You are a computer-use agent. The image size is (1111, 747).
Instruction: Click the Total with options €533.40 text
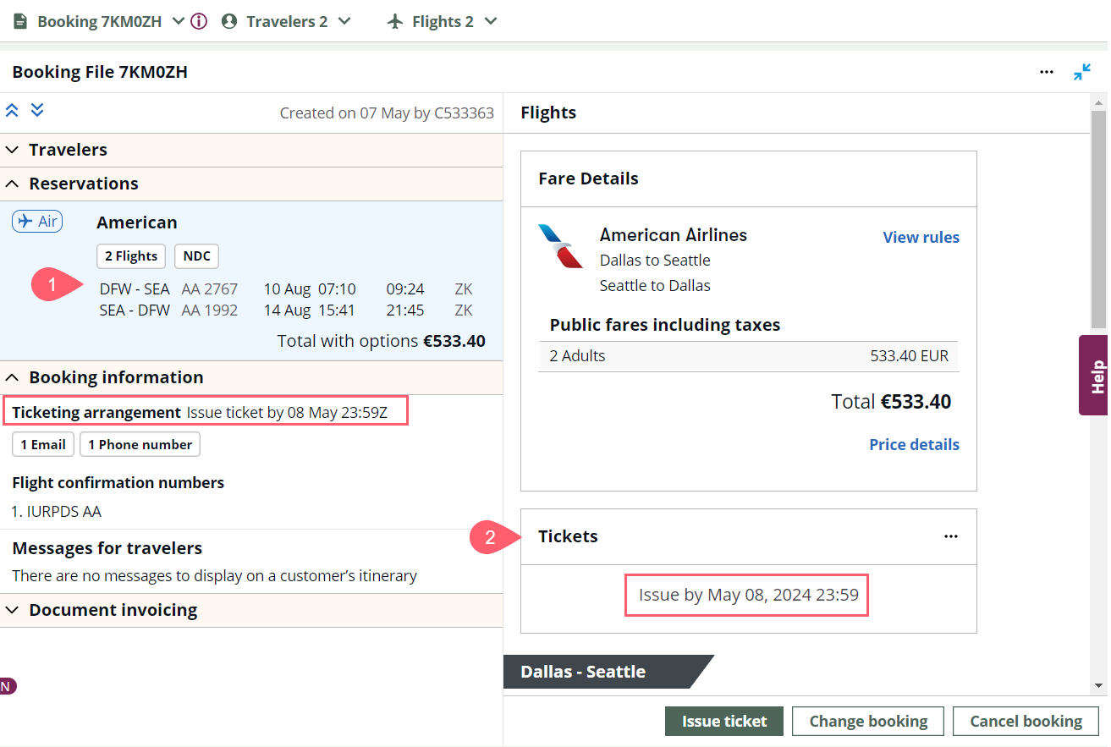tap(382, 342)
